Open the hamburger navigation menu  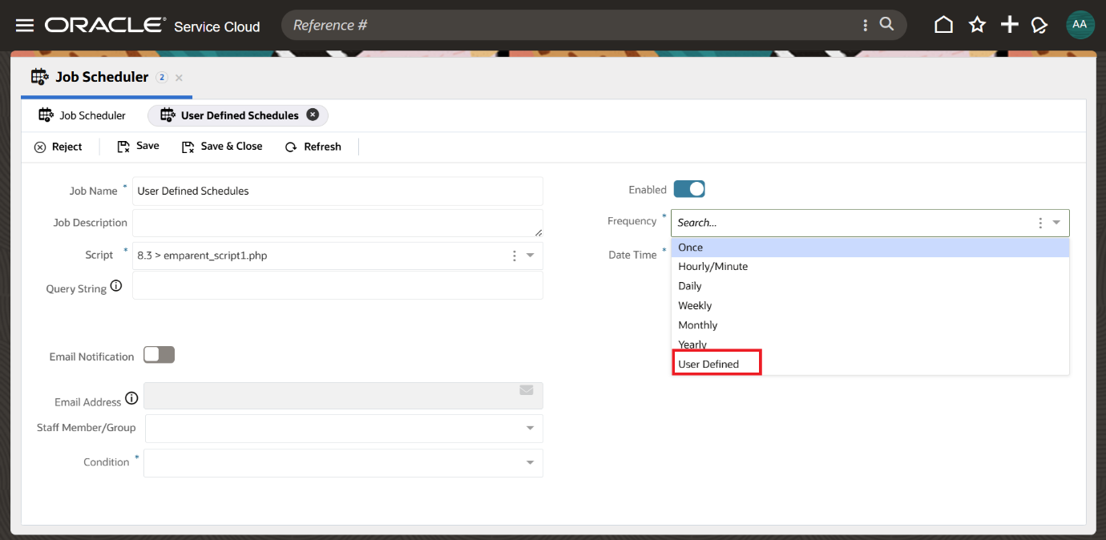coord(25,26)
